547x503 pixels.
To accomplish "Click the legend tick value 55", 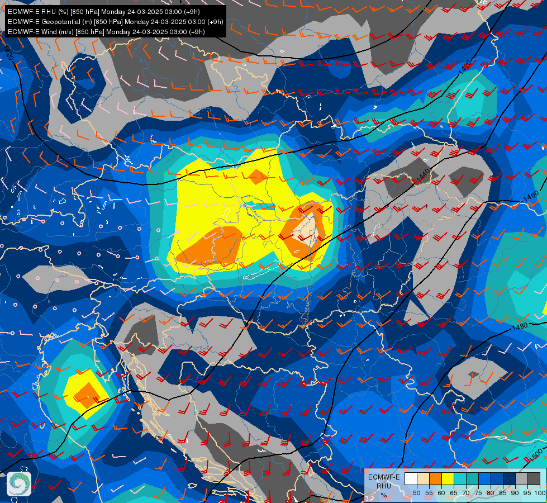I will (429, 493).
